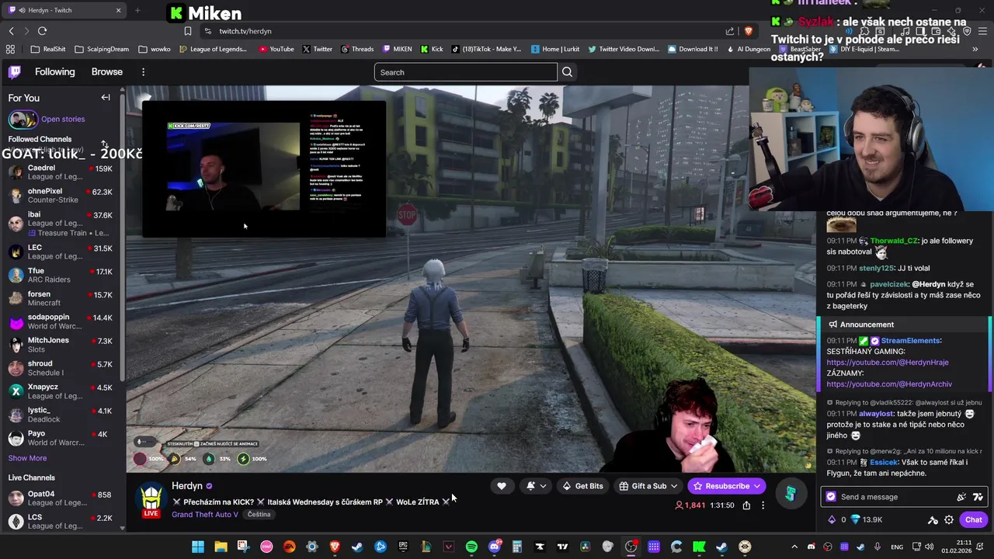Go back in browser history
This screenshot has width=994, height=559.
11,31
